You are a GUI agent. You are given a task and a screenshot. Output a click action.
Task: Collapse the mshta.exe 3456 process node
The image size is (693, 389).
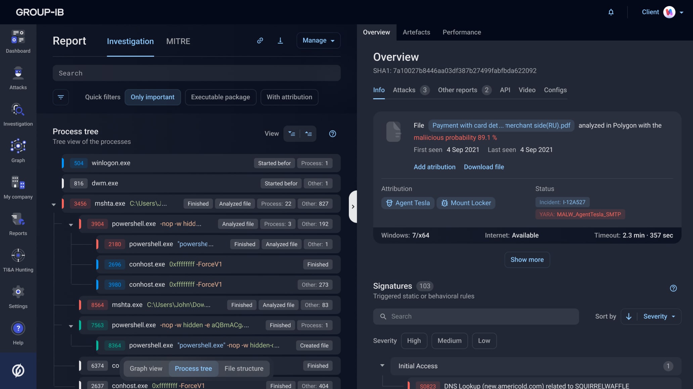(54, 204)
